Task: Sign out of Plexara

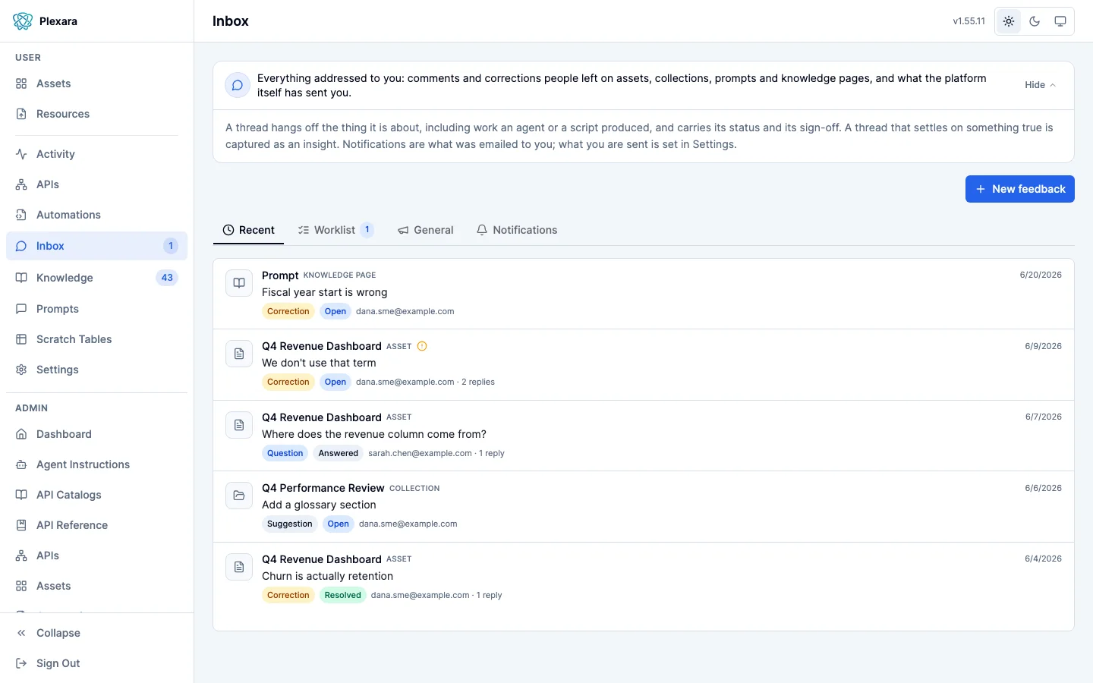Action: click(x=96, y=663)
